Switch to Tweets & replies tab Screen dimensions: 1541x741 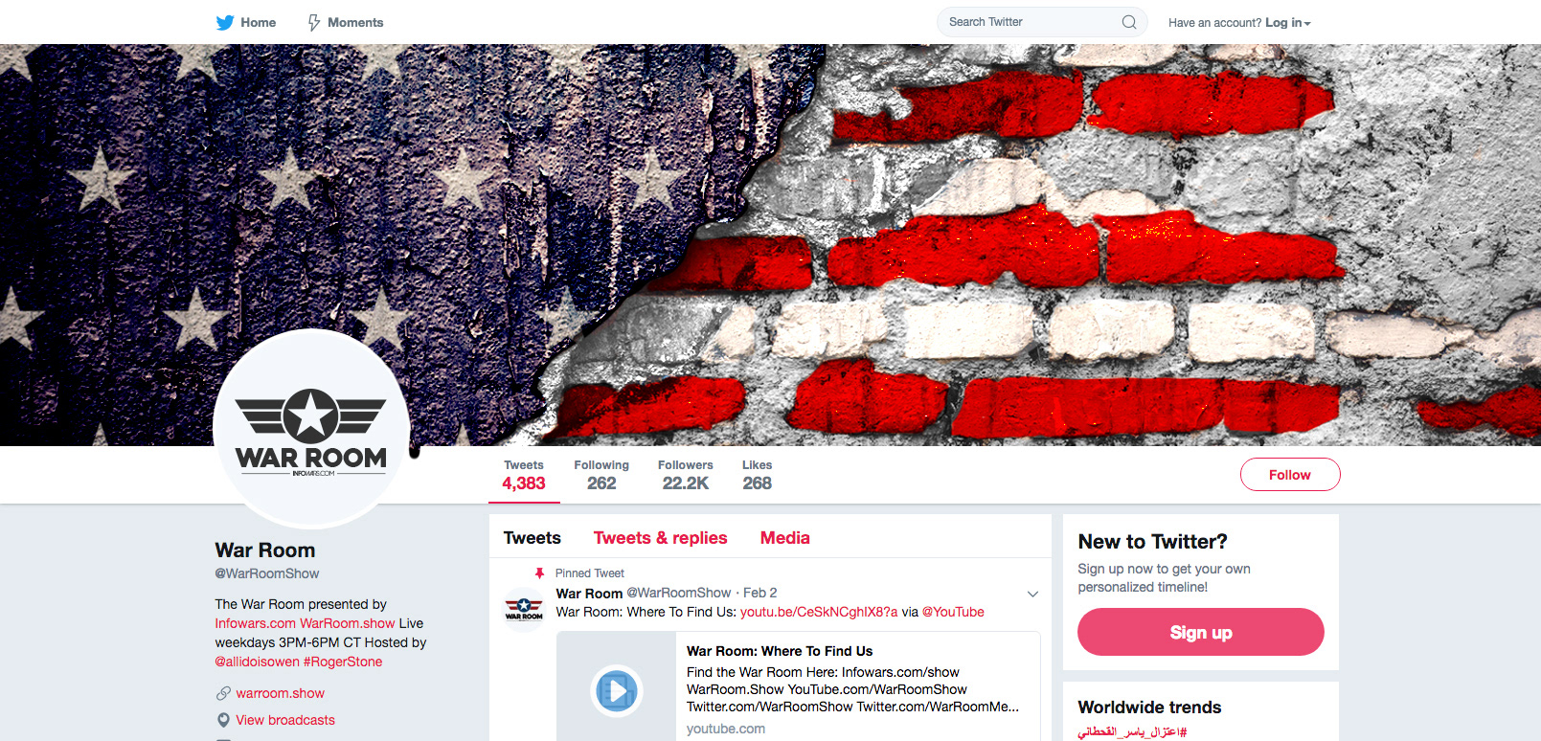click(660, 538)
